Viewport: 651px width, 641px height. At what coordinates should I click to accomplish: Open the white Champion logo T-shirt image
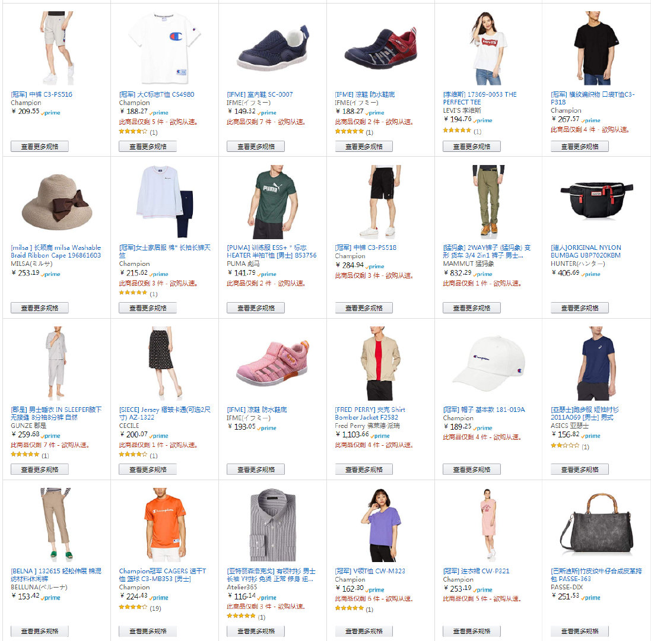point(164,47)
